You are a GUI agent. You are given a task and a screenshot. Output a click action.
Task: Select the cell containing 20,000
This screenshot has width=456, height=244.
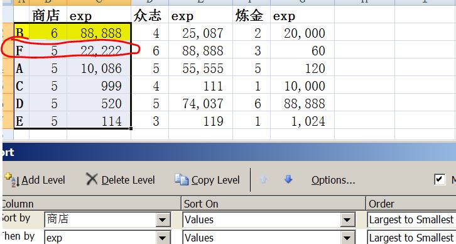[x=303, y=32]
